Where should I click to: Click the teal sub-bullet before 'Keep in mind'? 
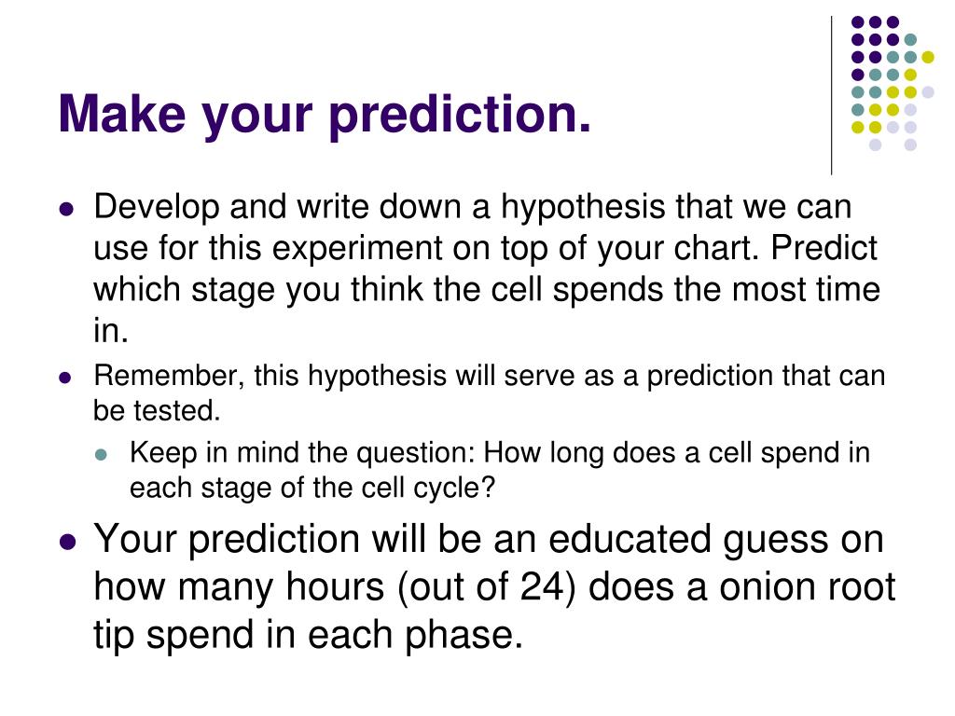tap(101, 454)
